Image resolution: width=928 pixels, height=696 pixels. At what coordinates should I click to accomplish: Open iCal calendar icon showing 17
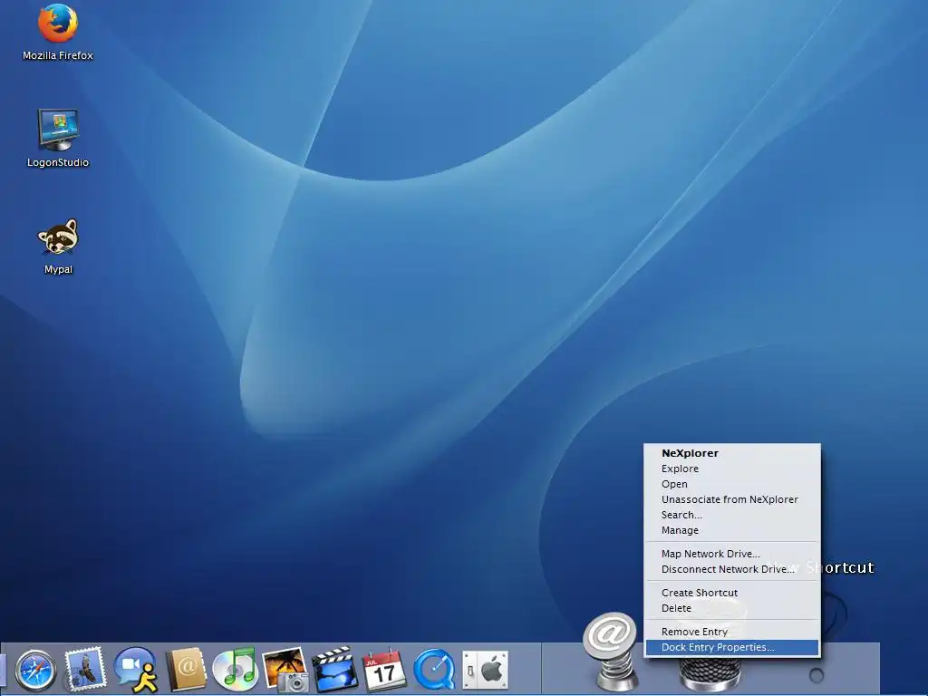384,671
